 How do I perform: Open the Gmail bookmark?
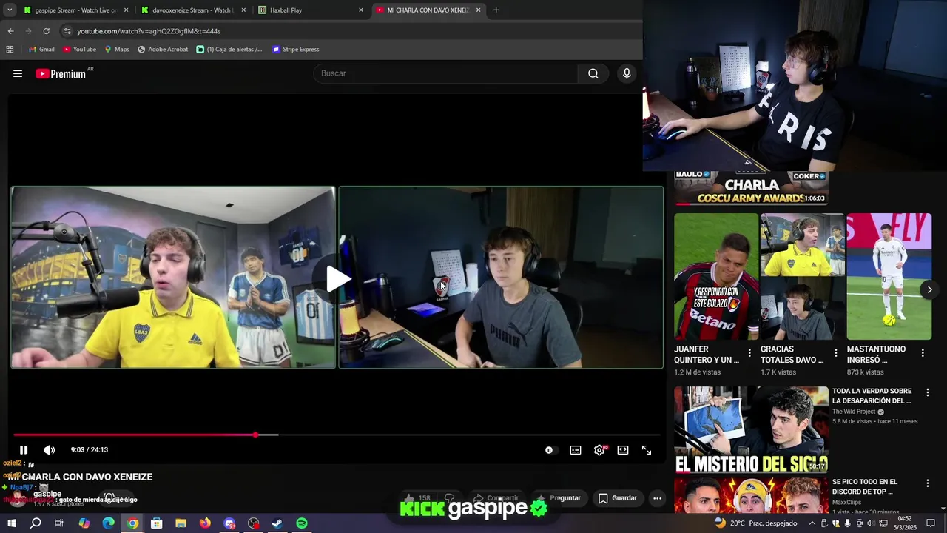coord(41,50)
